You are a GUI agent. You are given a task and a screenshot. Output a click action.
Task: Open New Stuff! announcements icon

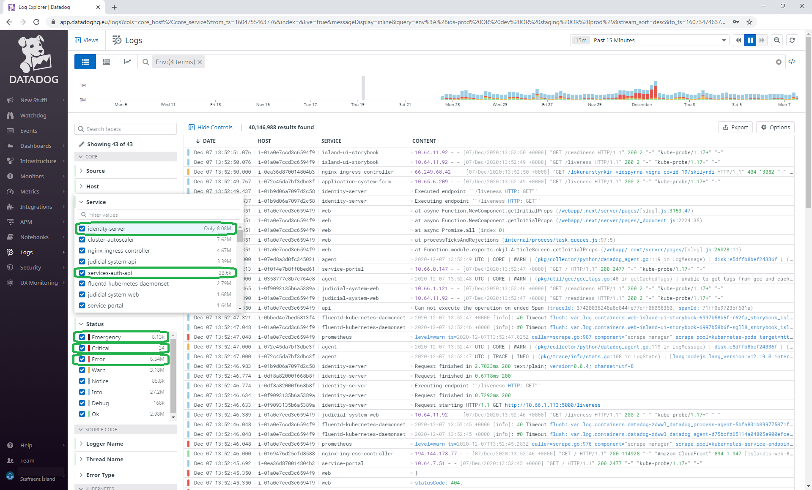[x=10, y=100]
